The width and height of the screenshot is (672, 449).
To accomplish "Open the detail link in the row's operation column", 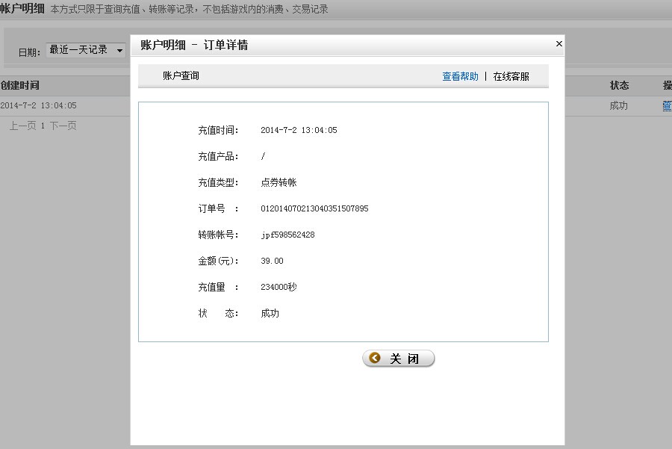I will pos(667,106).
